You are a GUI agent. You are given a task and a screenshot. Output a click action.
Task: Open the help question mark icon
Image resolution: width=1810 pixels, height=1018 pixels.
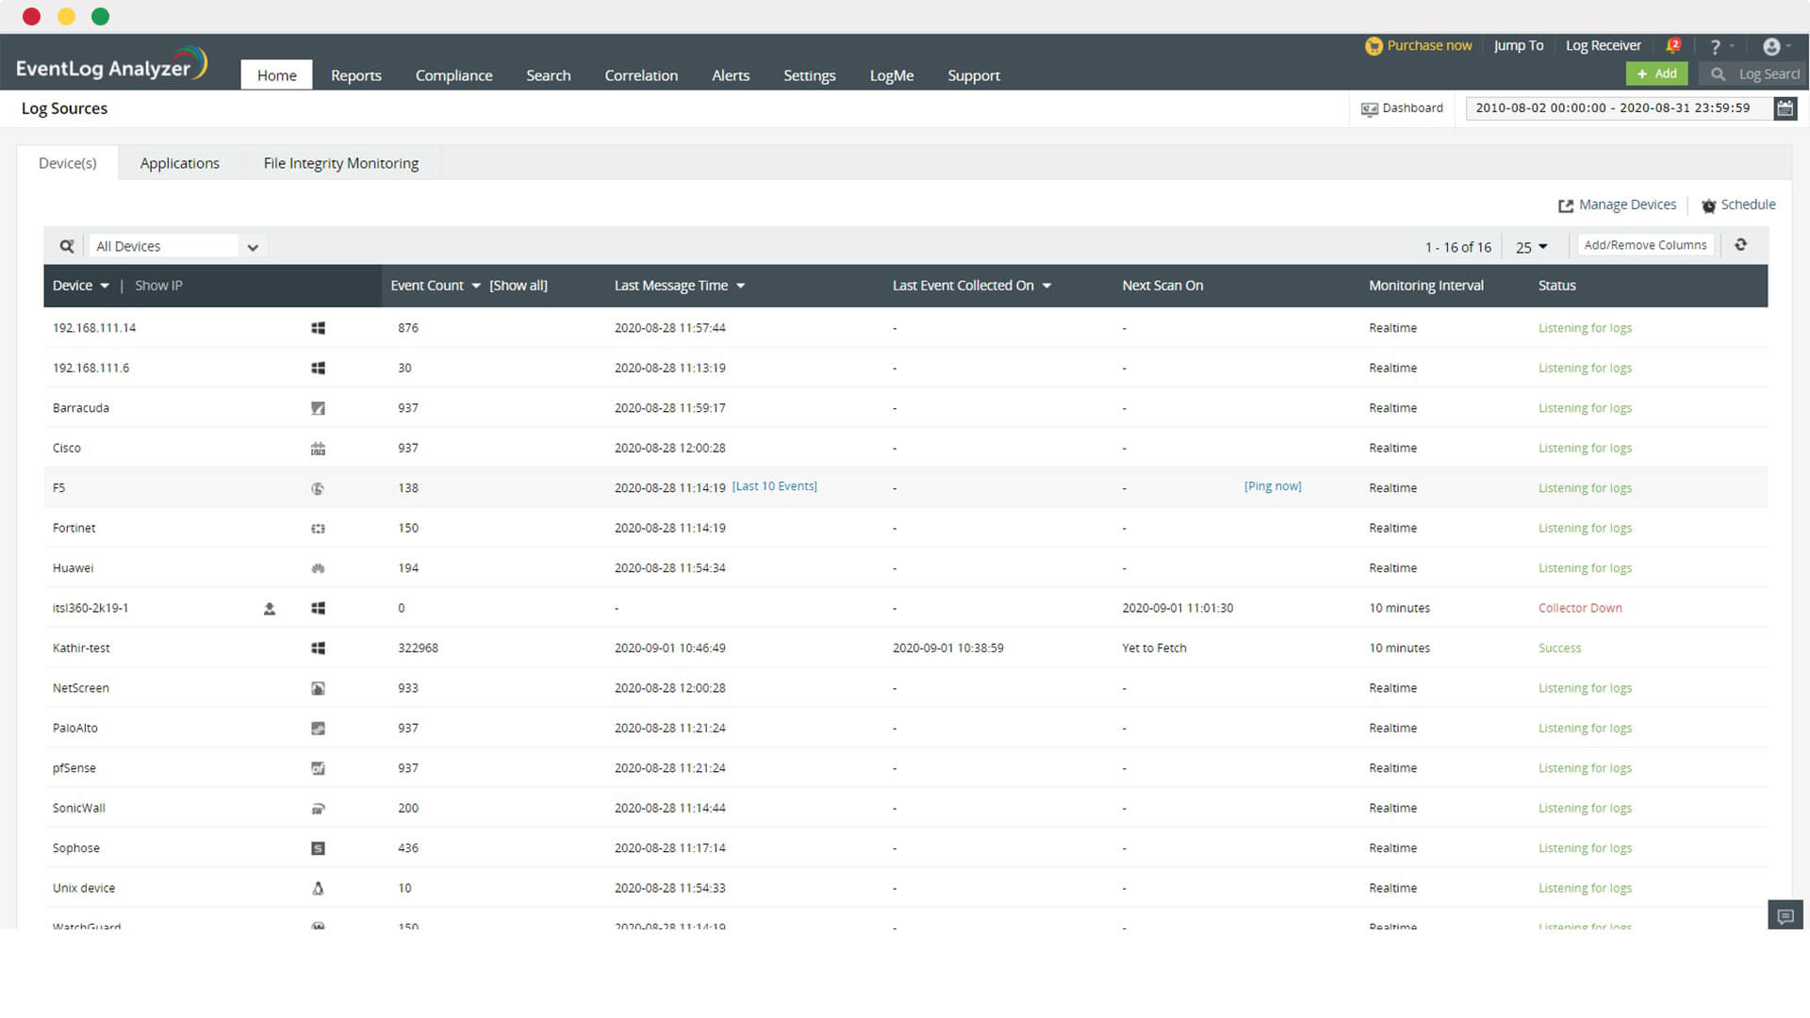pos(1716,46)
